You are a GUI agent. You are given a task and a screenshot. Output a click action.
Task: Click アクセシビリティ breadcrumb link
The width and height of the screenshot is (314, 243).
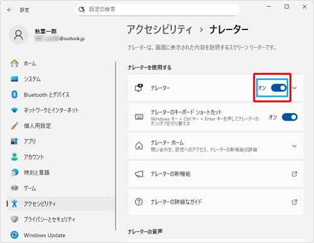tap(160, 30)
